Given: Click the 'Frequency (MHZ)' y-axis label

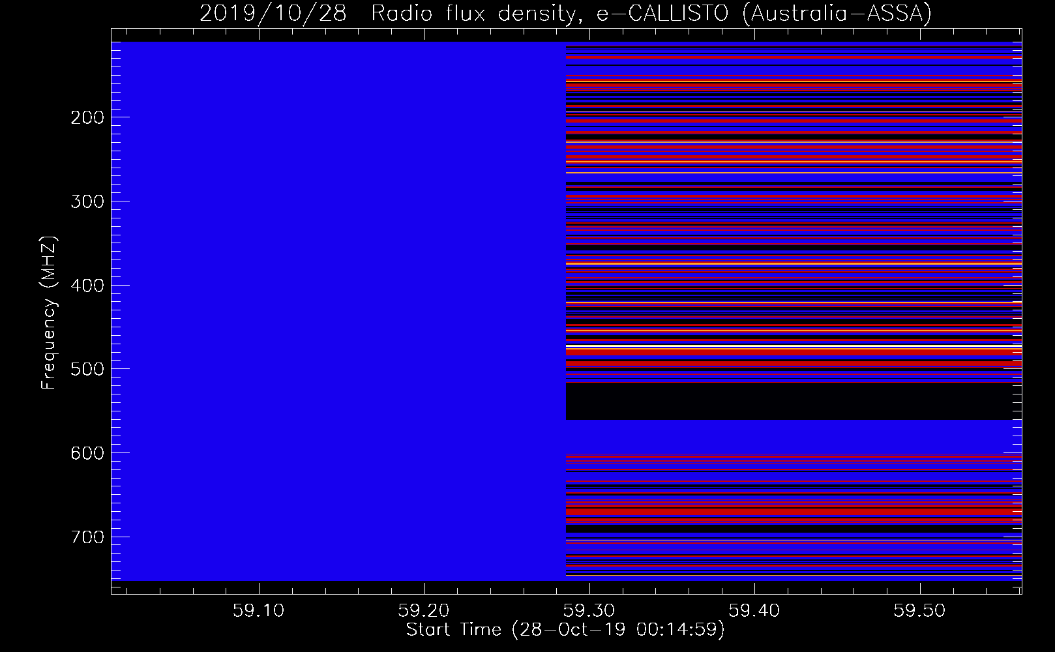Looking at the screenshot, I should click(x=49, y=312).
